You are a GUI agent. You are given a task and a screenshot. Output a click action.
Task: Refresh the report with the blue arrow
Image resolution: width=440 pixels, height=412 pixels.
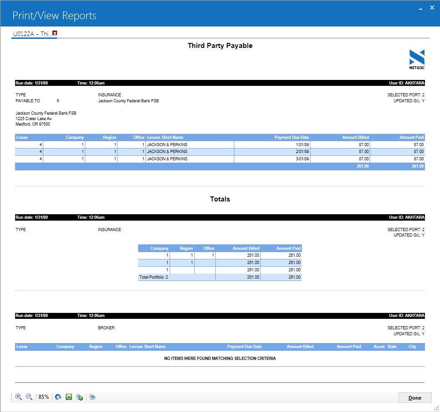[58, 397]
